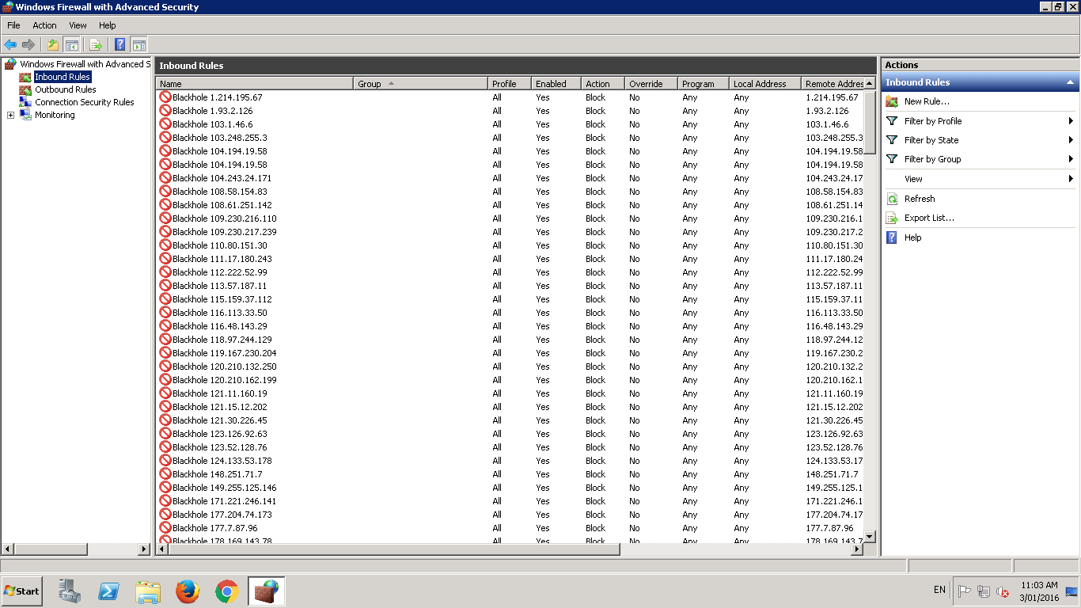Click the block icon of Blackhole 113.57.187.11
The image size is (1081, 608).
click(165, 285)
